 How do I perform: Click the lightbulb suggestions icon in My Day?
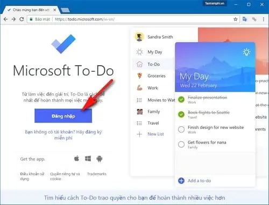tap(246, 52)
